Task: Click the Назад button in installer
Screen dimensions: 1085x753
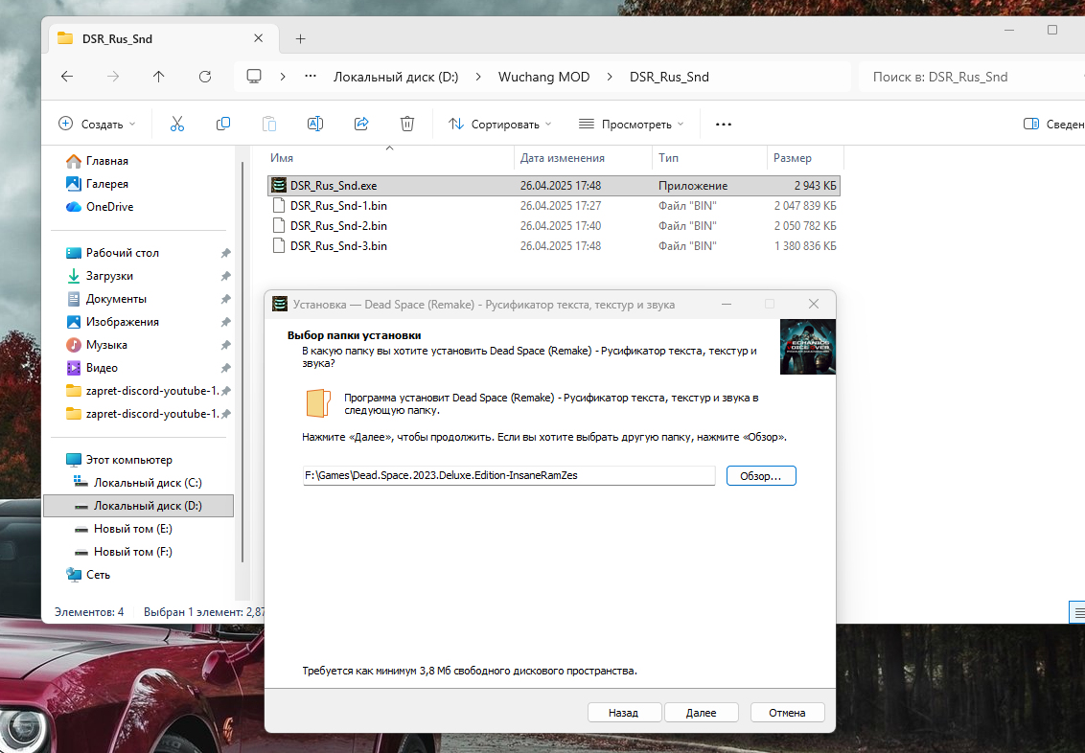Action: pyautogui.click(x=623, y=713)
